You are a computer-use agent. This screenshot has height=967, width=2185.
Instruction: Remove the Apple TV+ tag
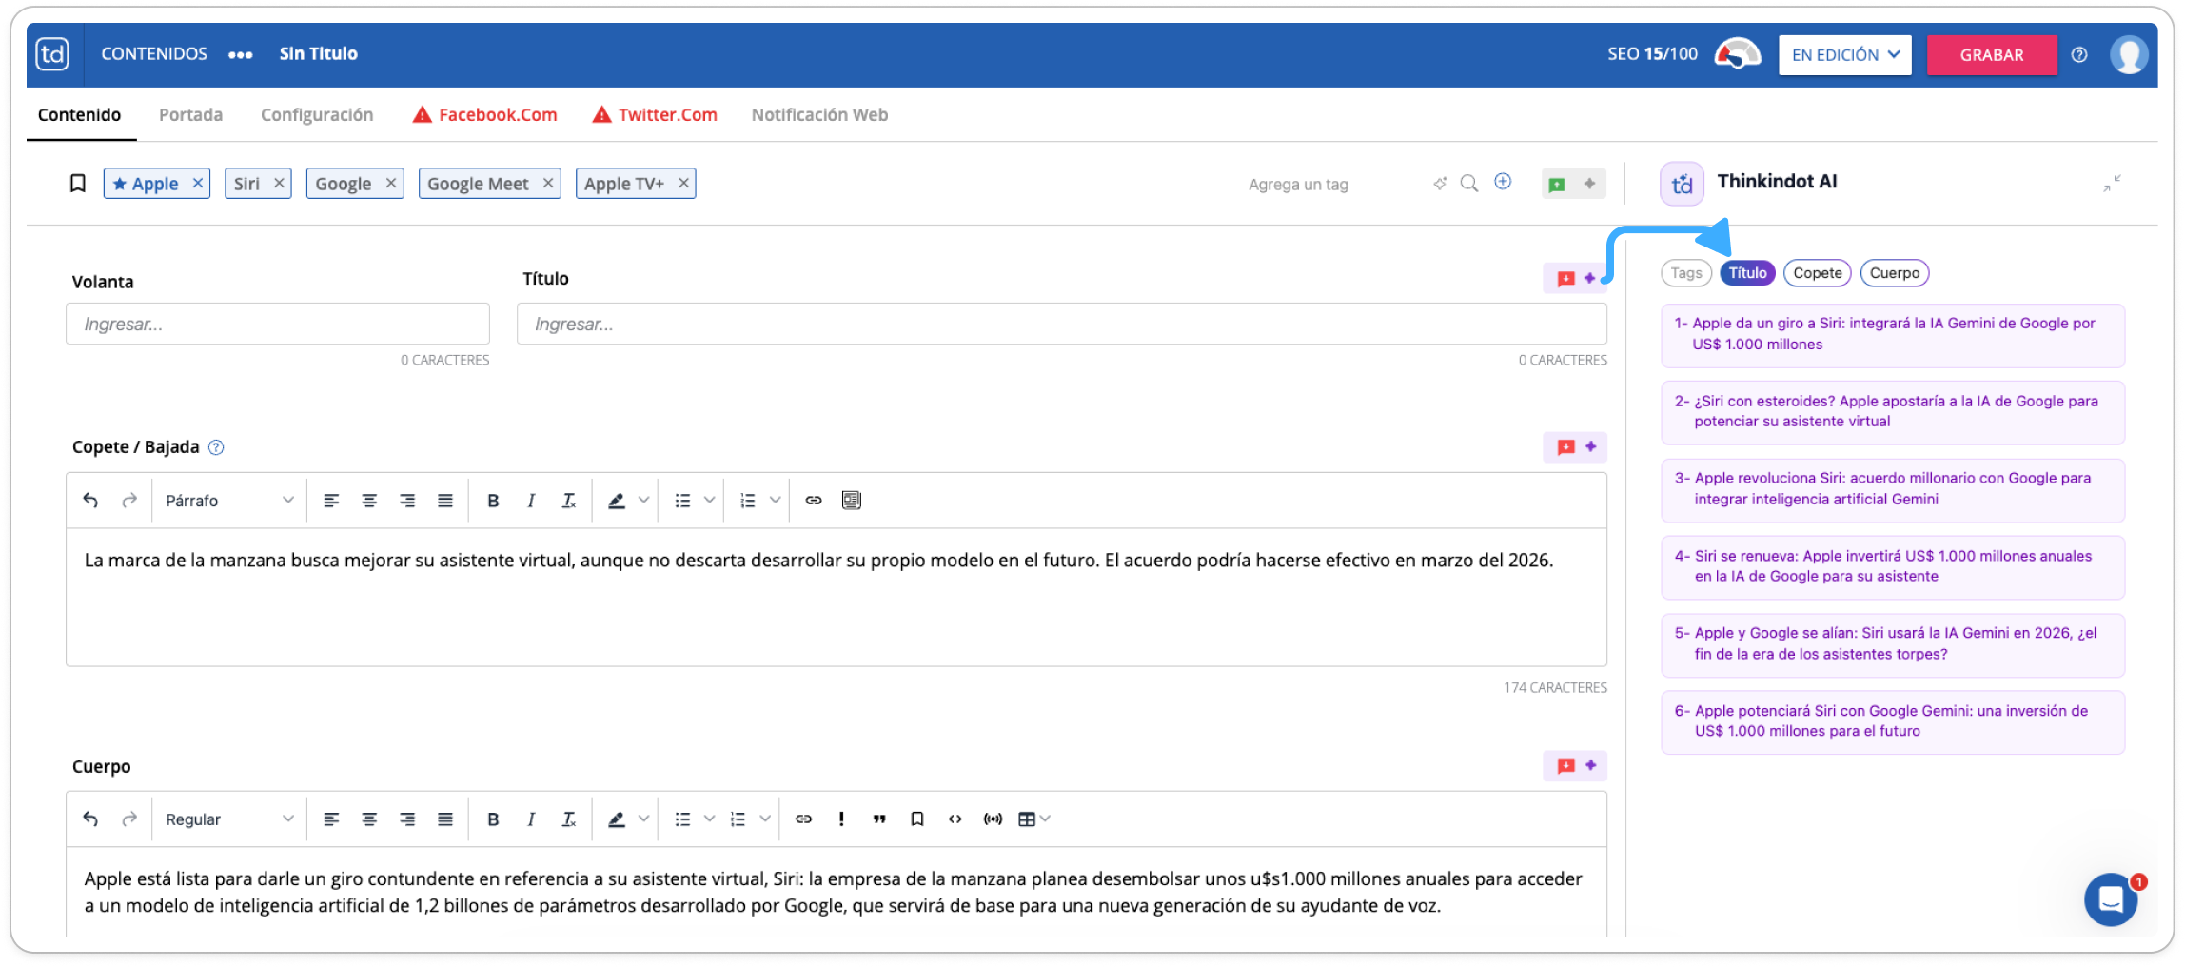pos(683,183)
